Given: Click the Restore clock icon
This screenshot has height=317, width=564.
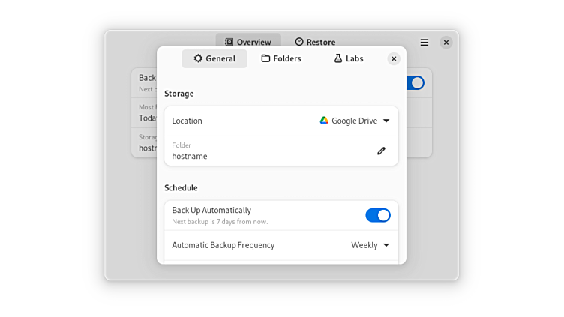Looking at the screenshot, I should tap(299, 43).
